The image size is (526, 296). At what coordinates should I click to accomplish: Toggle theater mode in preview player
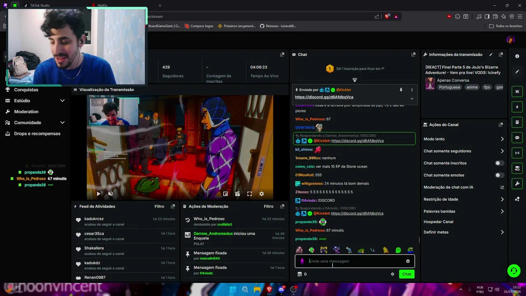(x=237, y=194)
